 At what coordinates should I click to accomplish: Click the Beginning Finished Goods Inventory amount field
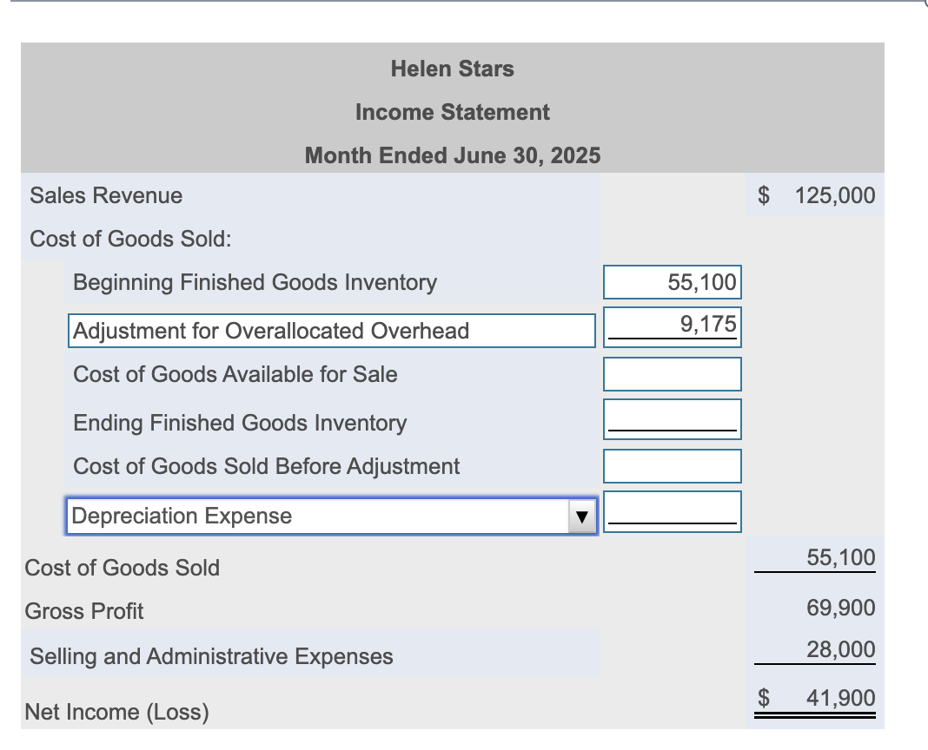click(672, 281)
